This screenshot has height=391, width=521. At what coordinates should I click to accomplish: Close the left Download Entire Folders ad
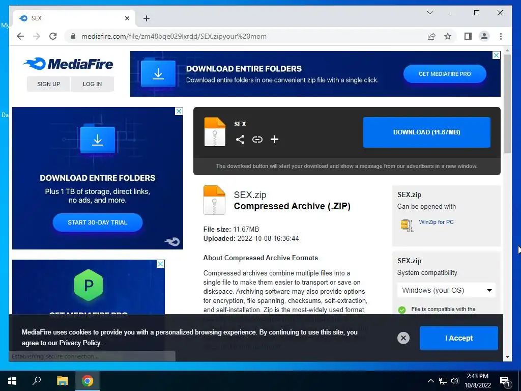tap(179, 111)
